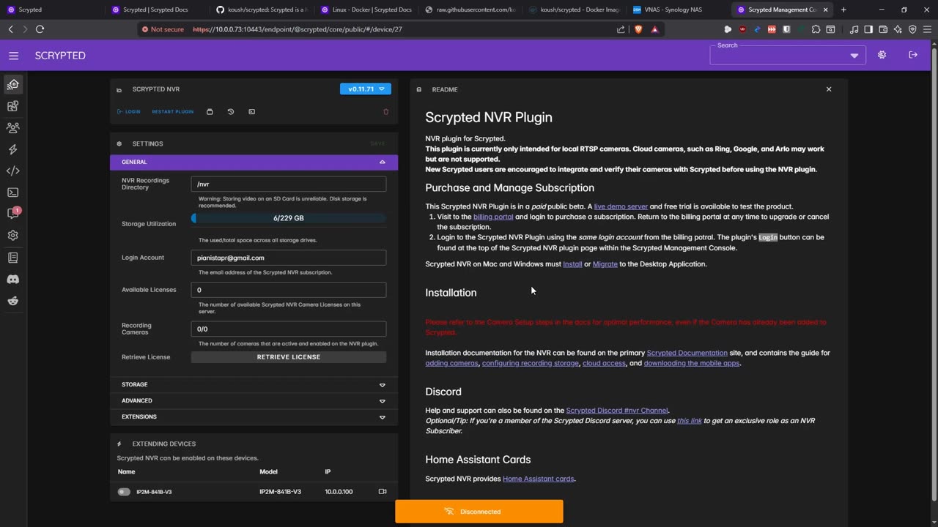The width and height of the screenshot is (938, 527).
Task: Click the Login Account email field
Action: pyautogui.click(x=289, y=258)
